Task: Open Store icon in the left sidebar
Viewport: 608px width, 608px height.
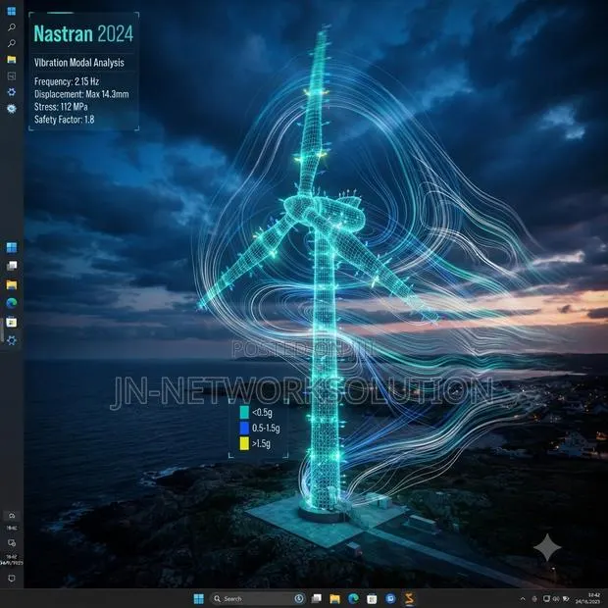Action: click(x=12, y=323)
